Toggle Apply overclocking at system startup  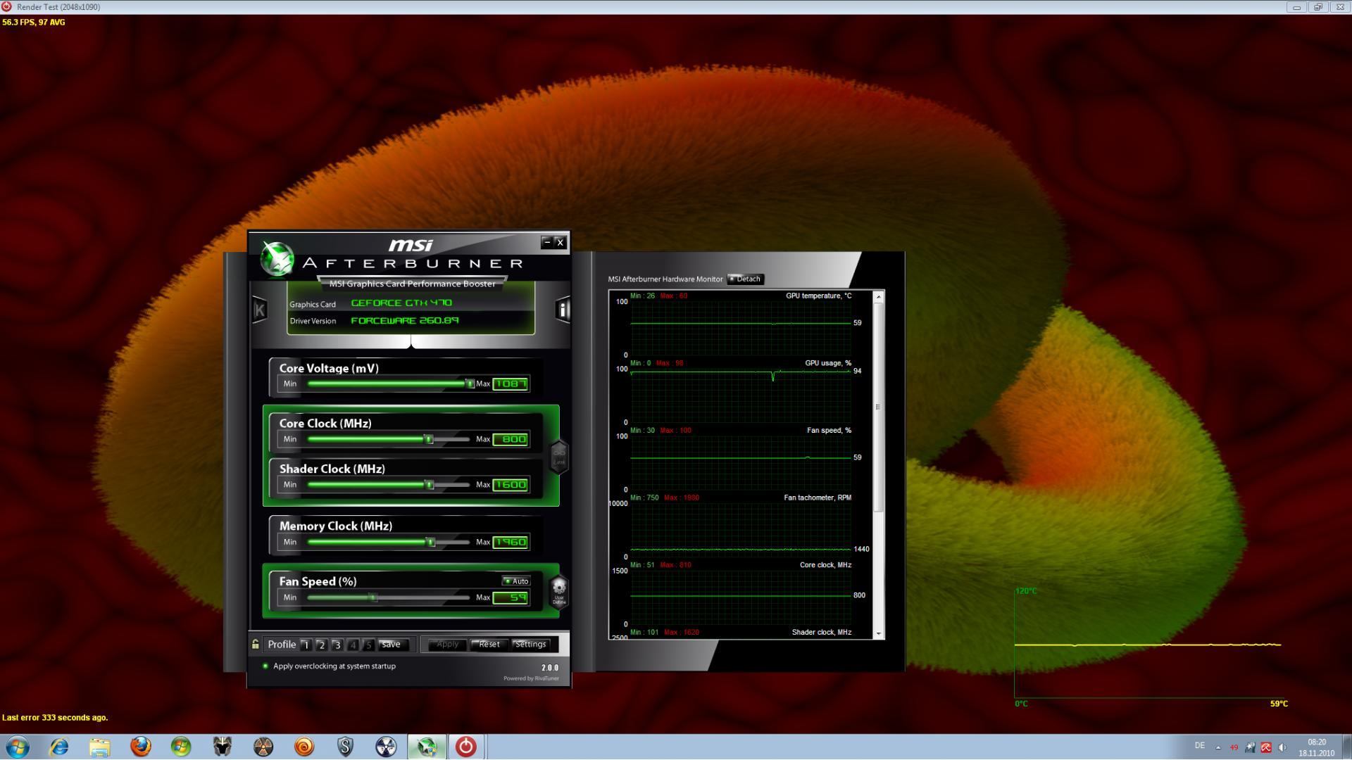[x=330, y=666]
